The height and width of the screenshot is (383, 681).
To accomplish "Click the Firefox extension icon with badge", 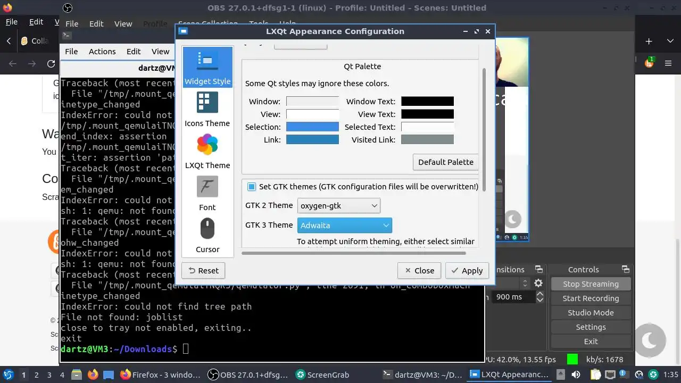I will pyautogui.click(x=649, y=63).
